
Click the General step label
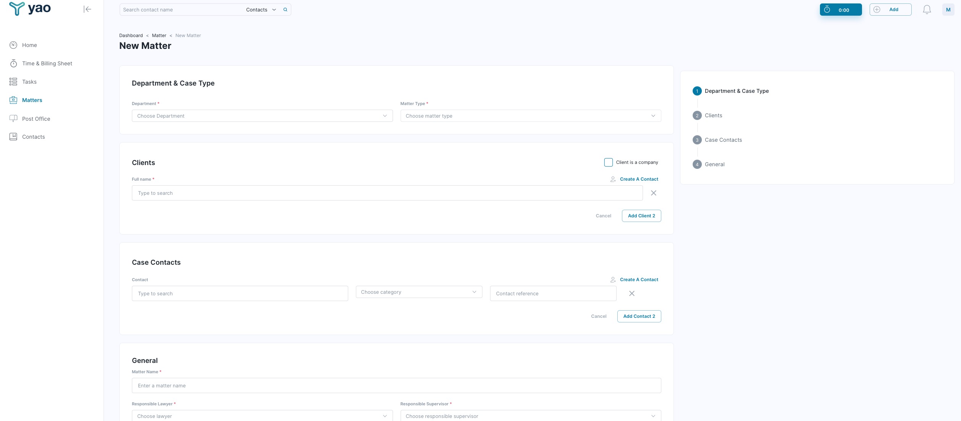(714, 164)
